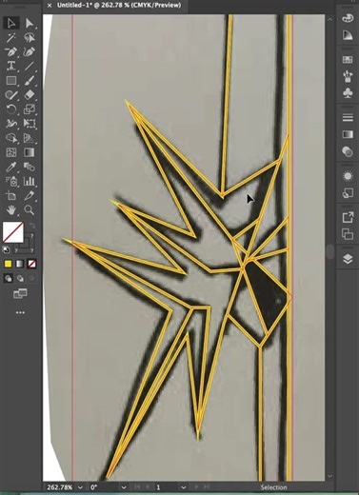Open the zoom level dropdown
This screenshot has height=495, width=359.
click(81, 487)
